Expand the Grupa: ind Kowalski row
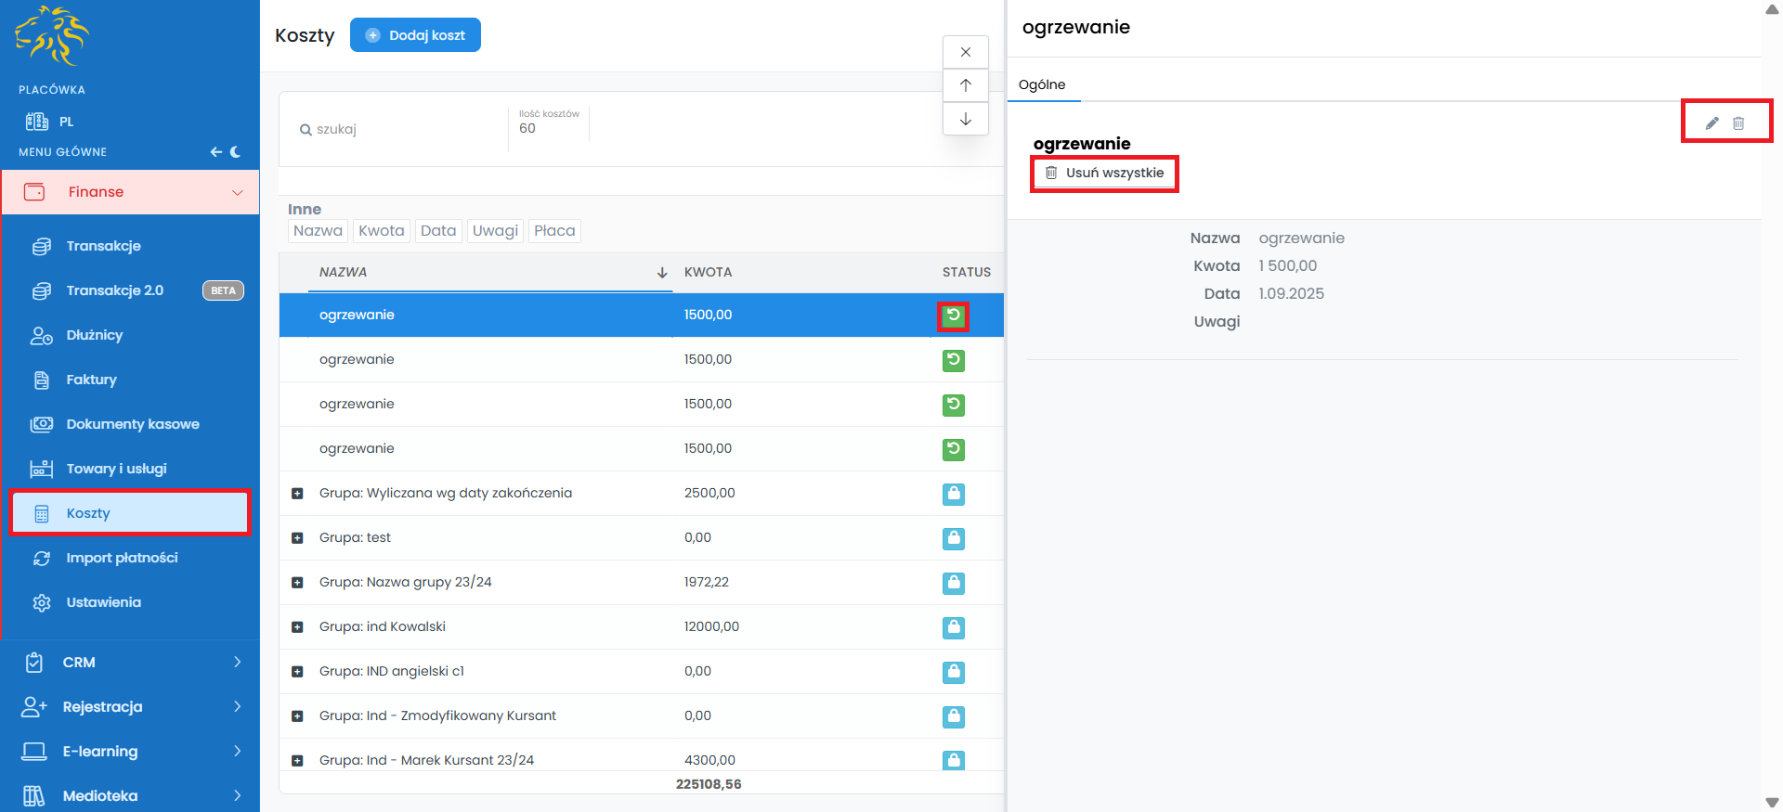The width and height of the screenshot is (1783, 812). [x=297, y=627]
